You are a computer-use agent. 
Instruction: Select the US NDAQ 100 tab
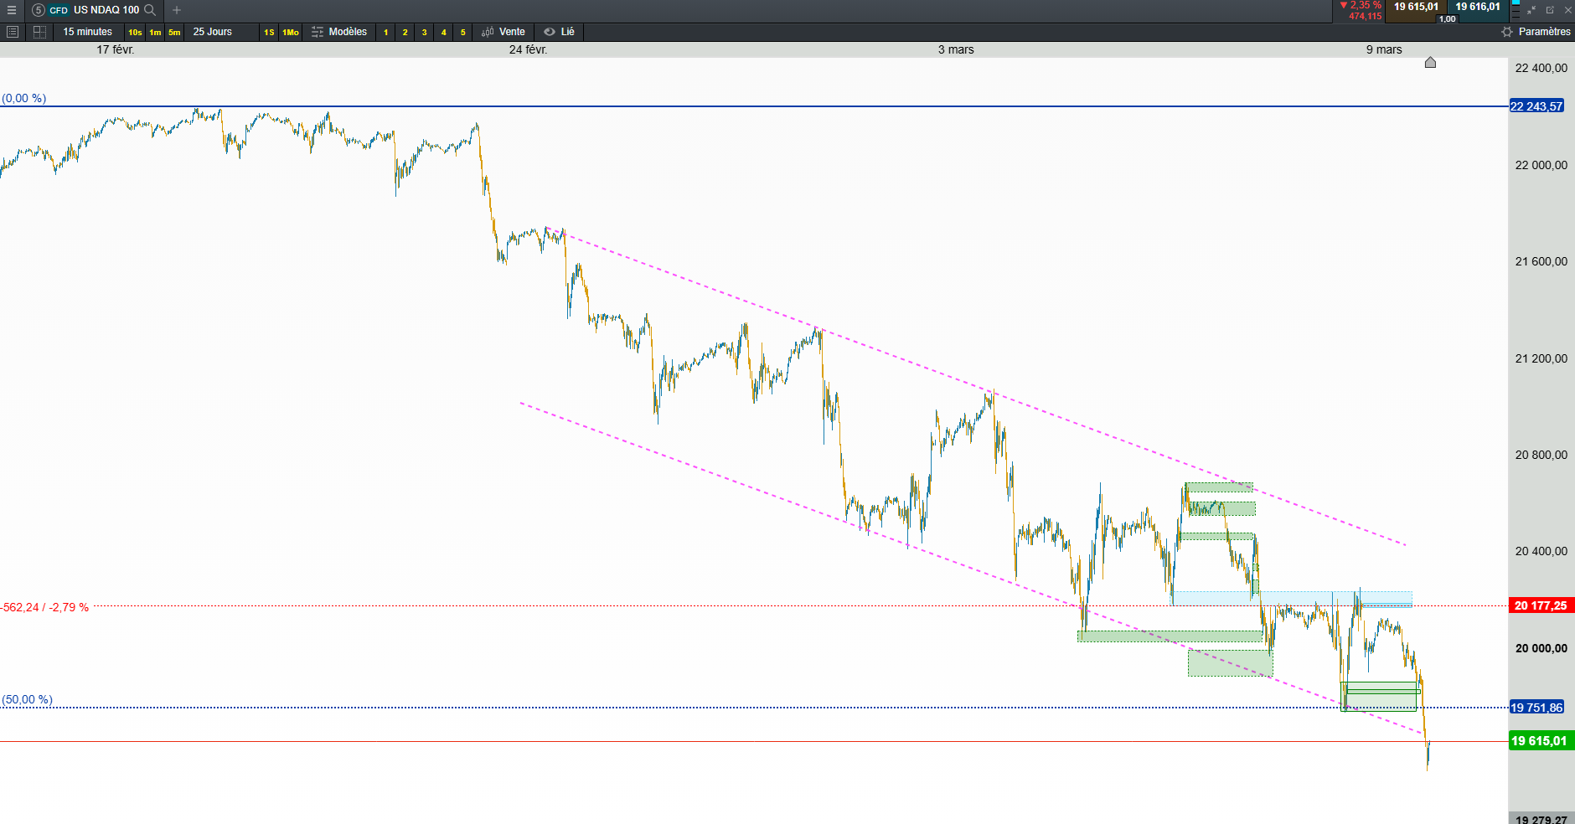click(x=106, y=10)
